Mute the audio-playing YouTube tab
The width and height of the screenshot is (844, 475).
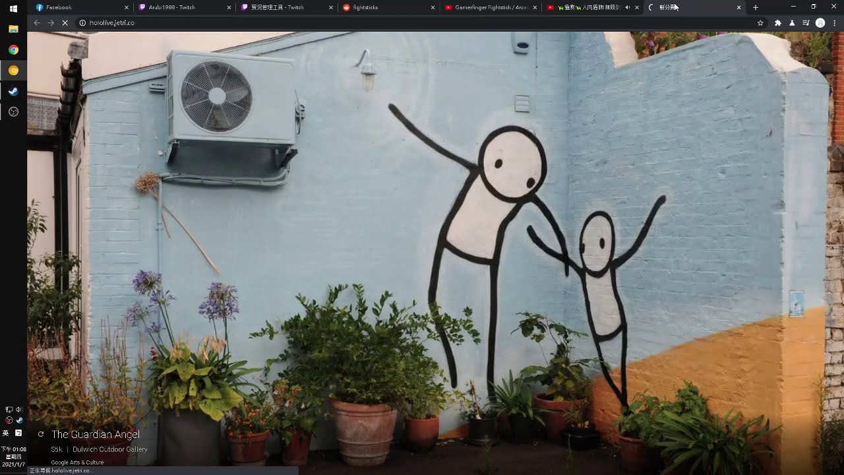pyautogui.click(x=627, y=7)
